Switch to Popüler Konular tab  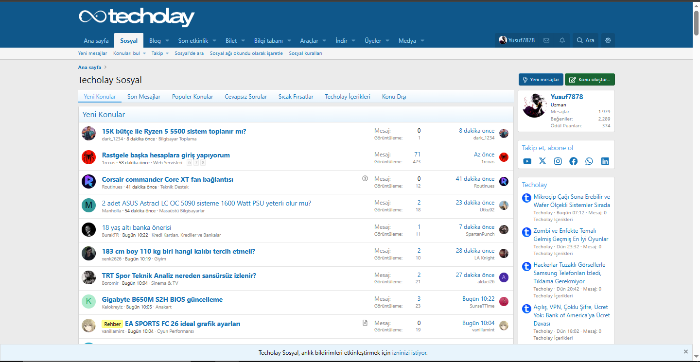point(192,97)
